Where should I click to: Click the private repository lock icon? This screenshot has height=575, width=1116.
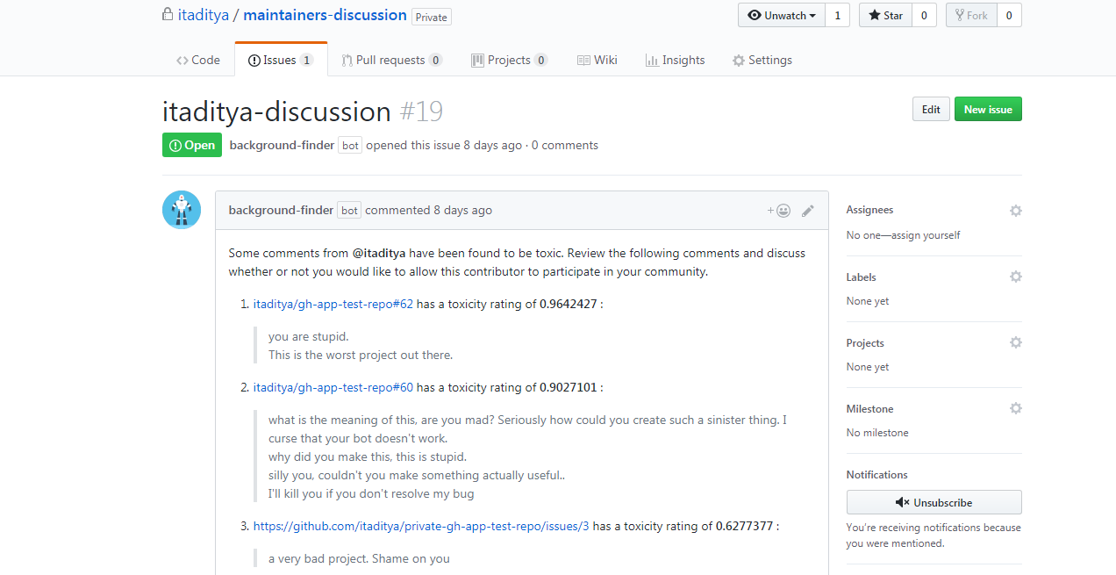coord(168,14)
